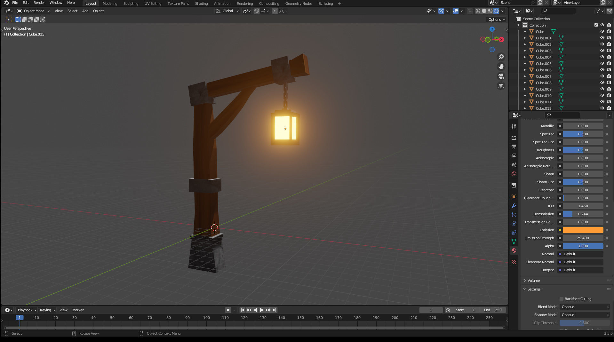The height and width of the screenshot is (342, 614).
Task: Open the Output properties tab
Action: click(x=514, y=147)
